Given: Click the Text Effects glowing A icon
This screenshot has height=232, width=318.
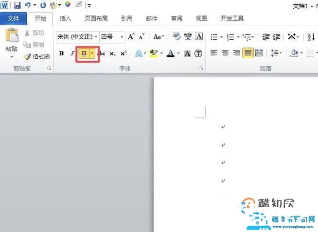Looking at the screenshot, I should [139, 54].
